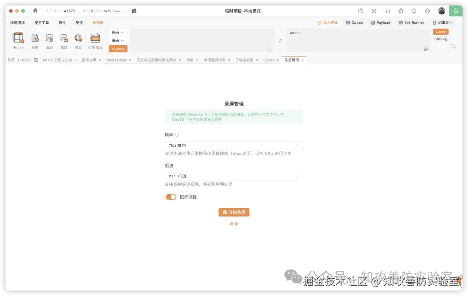Switch to the 数据库 menu tab
This screenshot has width=468, height=296.
coord(97,23)
